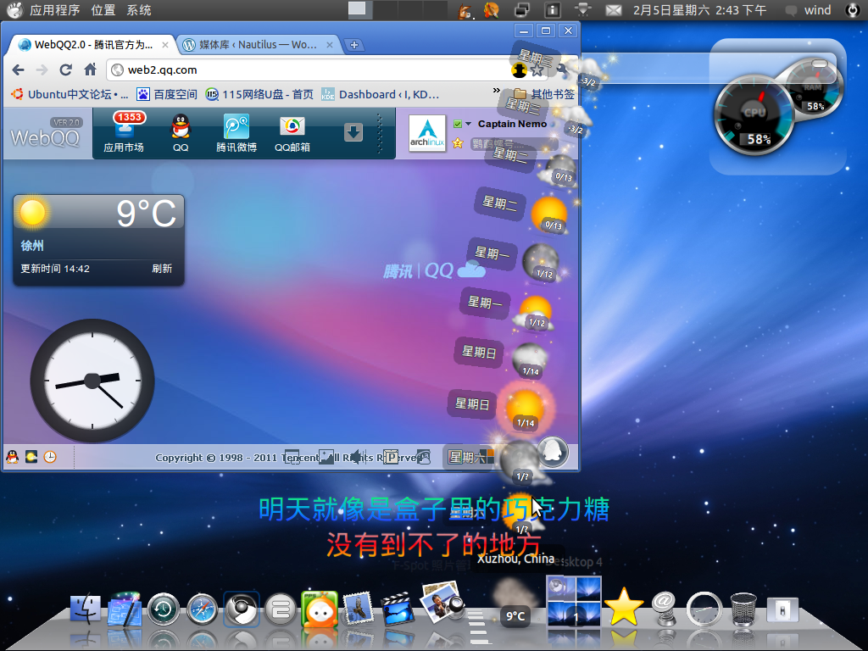Switch to the 媒体库 ‹ Nautilus browser tab

click(258, 45)
